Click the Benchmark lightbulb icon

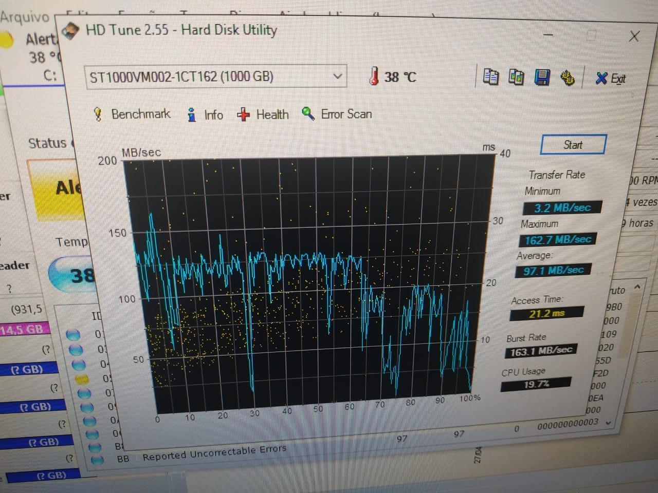coord(98,114)
